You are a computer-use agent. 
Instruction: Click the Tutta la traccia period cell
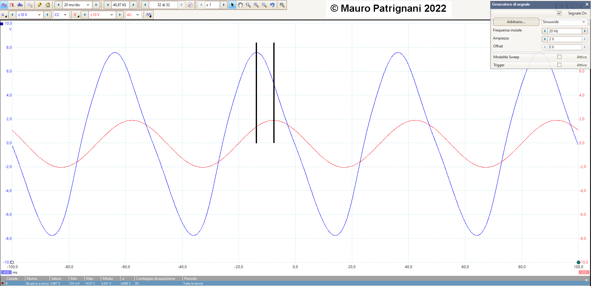[193, 284]
